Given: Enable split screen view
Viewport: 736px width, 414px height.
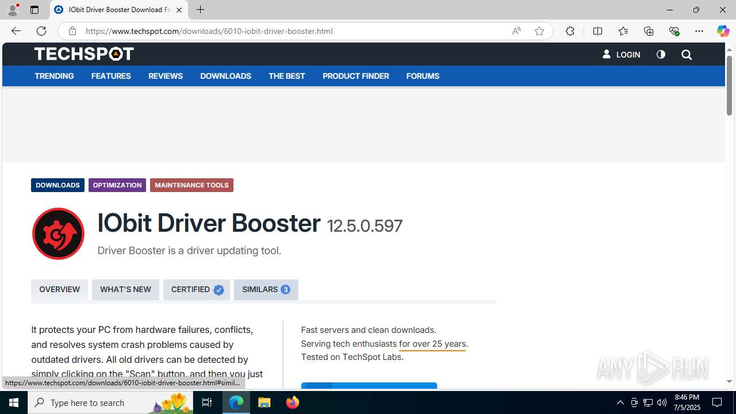Looking at the screenshot, I should click(597, 31).
